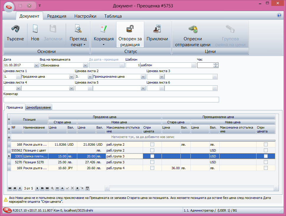Switch to the Ценообразуване tab
Image resolution: width=286 pixels, height=216 pixels.
(x=38, y=107)
